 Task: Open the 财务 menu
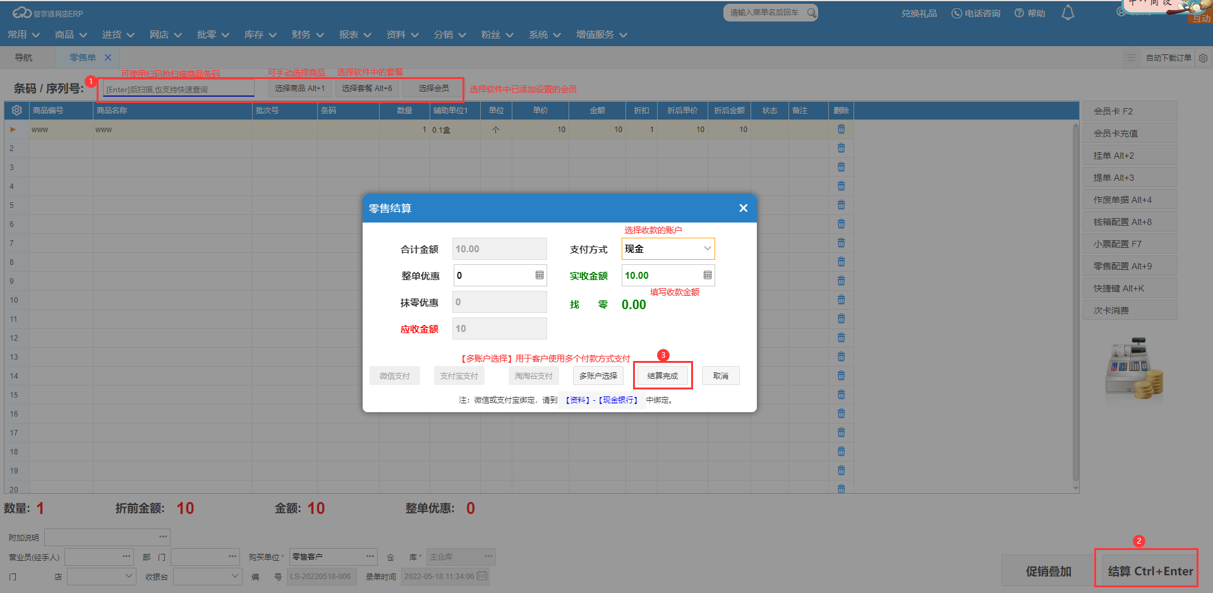(x=307, y=35)
